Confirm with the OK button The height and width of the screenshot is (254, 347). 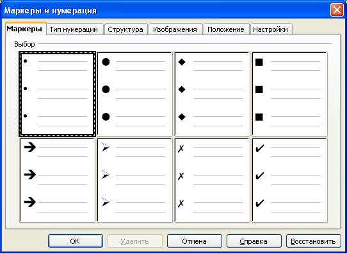tap(76, 241)
